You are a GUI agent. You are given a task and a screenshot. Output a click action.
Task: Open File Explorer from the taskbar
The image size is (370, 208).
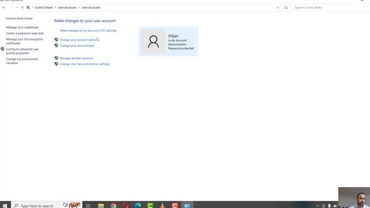pos(101,206)
